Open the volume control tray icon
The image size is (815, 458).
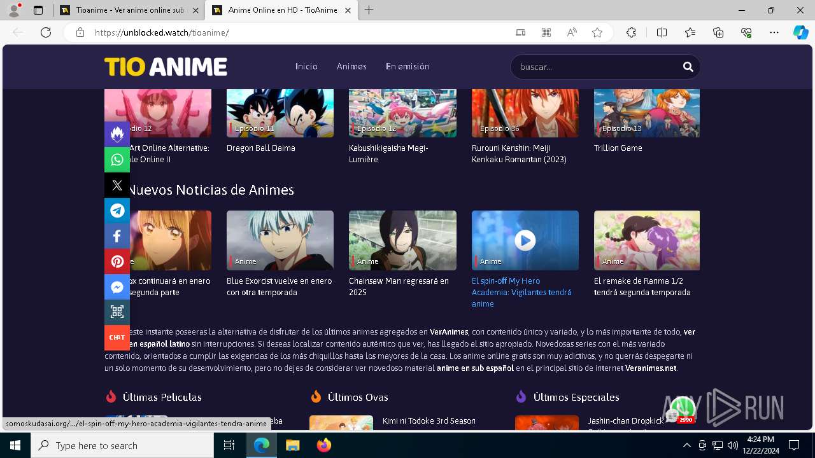click(733, 446)
